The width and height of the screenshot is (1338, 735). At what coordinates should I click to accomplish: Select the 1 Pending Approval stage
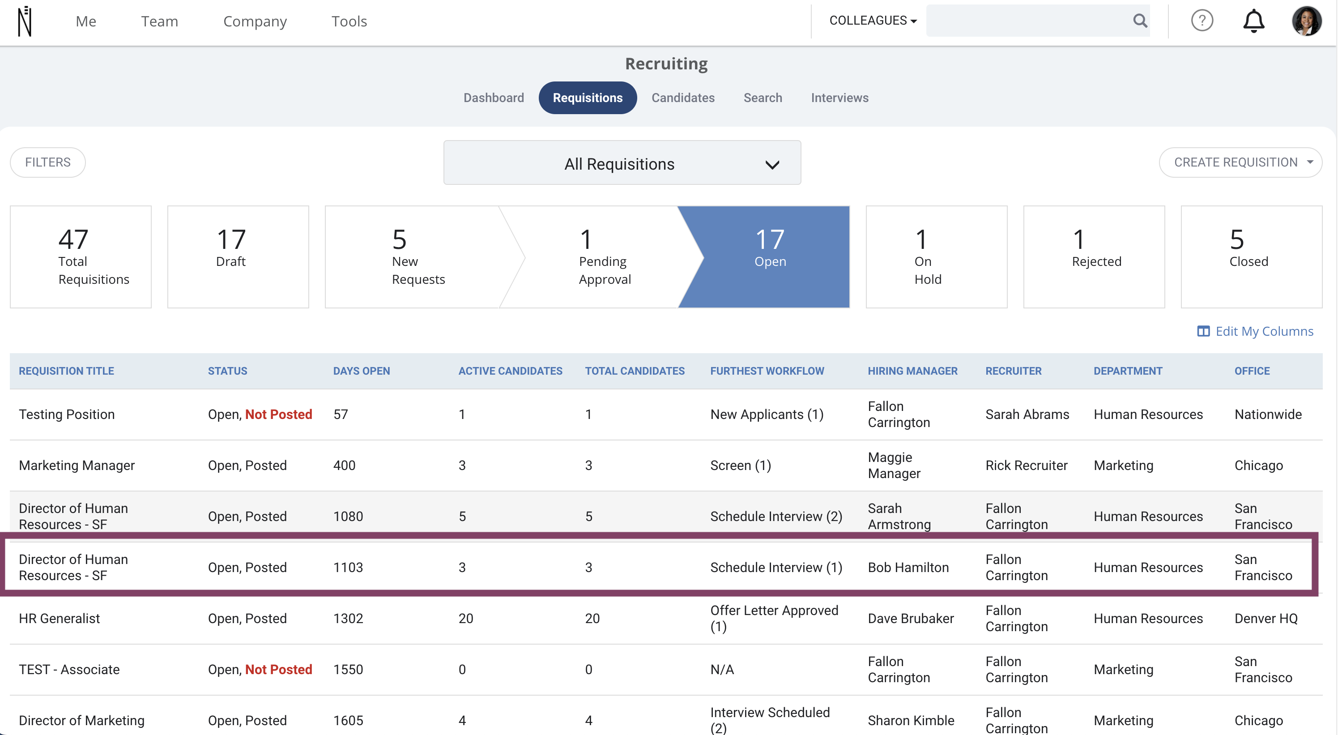click(x=605, y=256)
